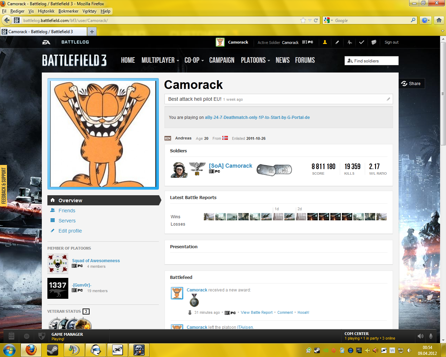Open the Friends sidebar link

[x=67, y=211]
